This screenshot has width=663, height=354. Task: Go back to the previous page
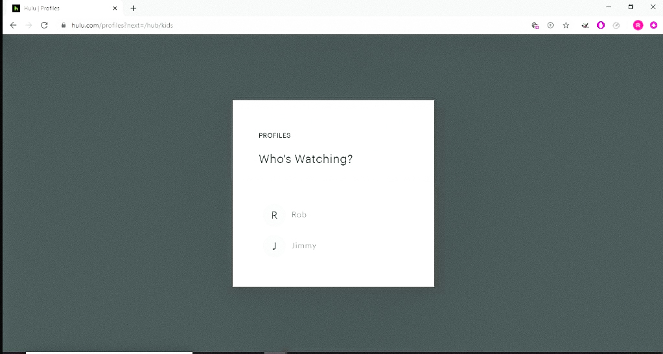tap(13, 25)
